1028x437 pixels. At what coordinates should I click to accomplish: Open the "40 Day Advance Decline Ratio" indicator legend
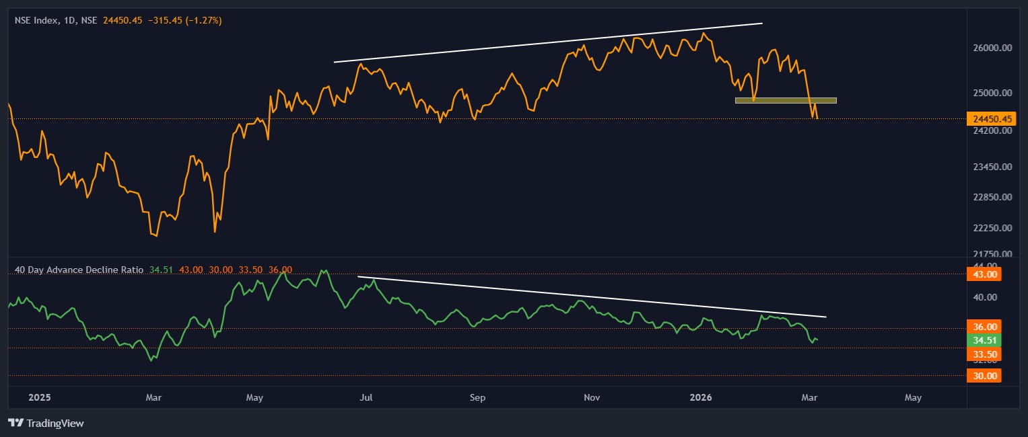pos(79,270)
